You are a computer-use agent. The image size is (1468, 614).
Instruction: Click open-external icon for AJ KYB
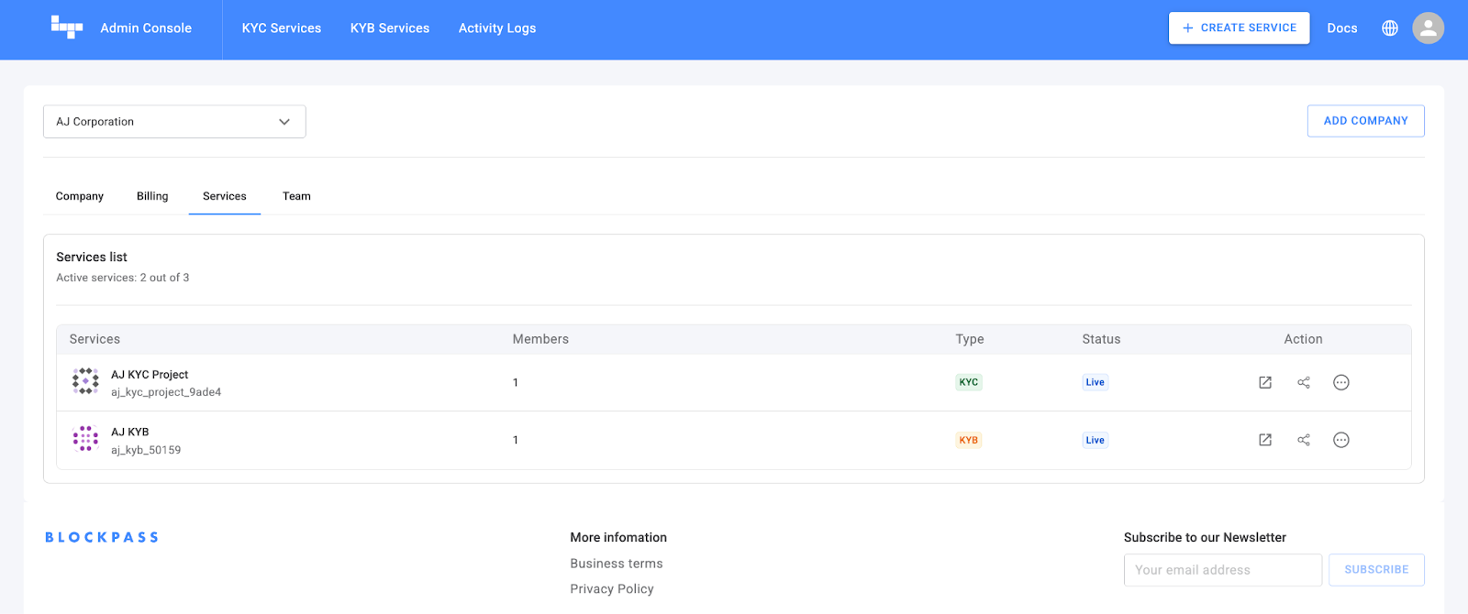[x=1264, y=440]
